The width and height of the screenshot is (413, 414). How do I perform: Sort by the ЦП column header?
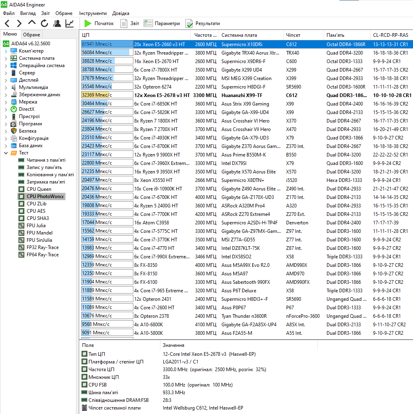(x=135, y=35)
